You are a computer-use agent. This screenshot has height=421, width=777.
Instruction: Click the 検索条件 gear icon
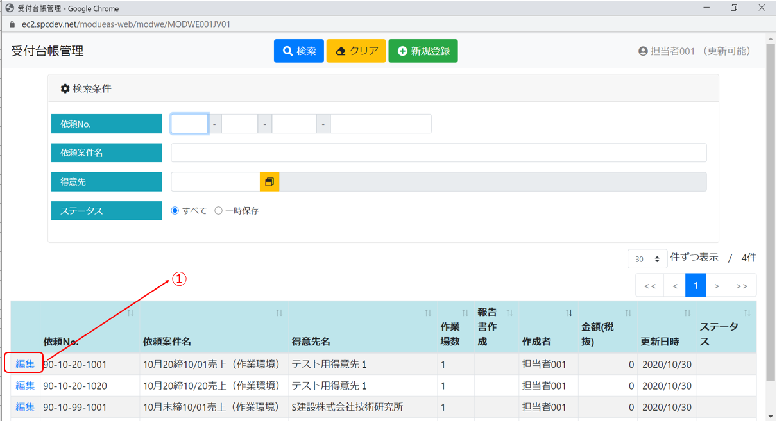(x=65, y=88)
